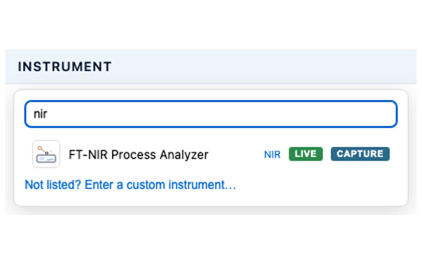This screenshot has height=264, width=422.
Task: Click the green LIVE badge
Action: click(305, 154)
